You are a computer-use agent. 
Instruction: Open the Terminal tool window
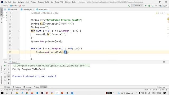click(27, 87)
